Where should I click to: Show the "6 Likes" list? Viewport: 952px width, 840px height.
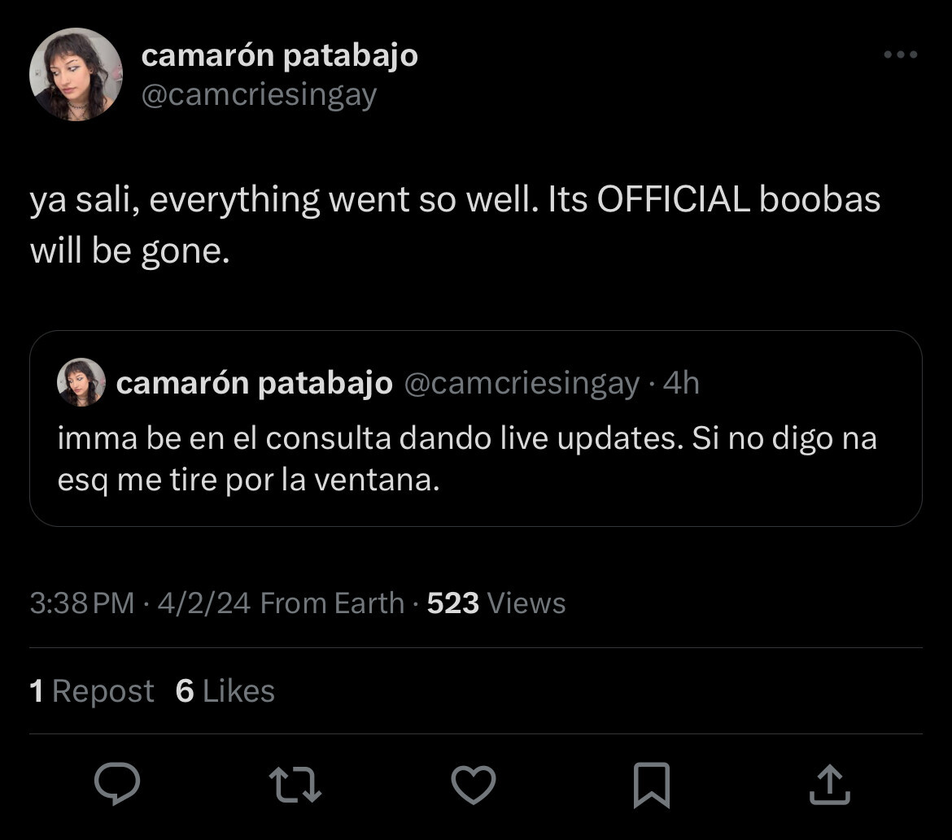[x=225, y=691]
